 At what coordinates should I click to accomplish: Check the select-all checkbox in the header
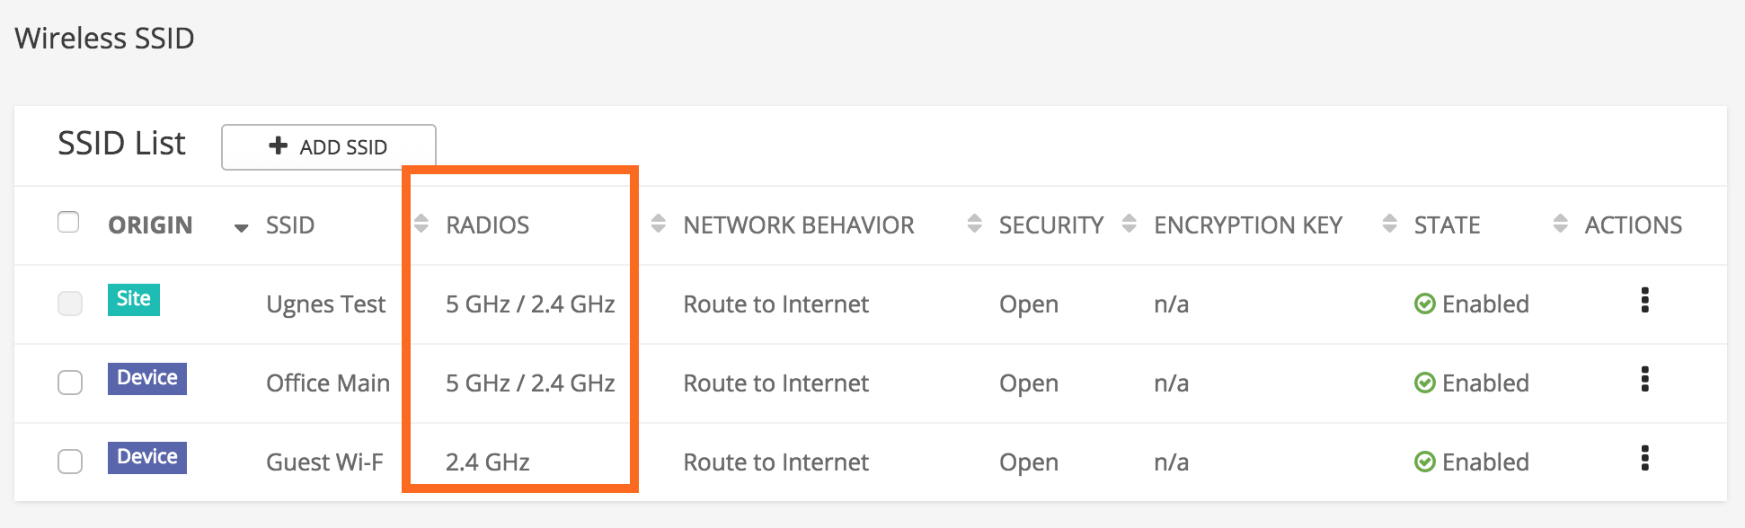pos(69,221)
